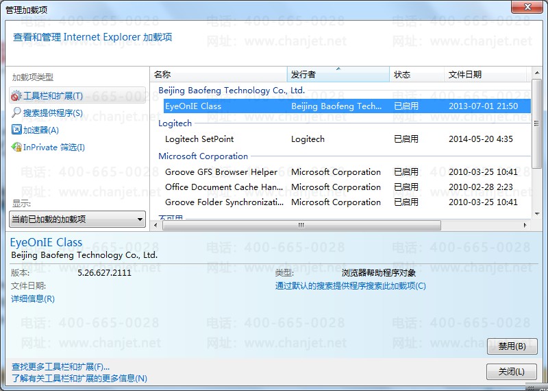The height and width of the screenshot is (391, 548).
Task: Open 了解有关工具栏和扩展的更多信息 link
Action: point(79,378)
